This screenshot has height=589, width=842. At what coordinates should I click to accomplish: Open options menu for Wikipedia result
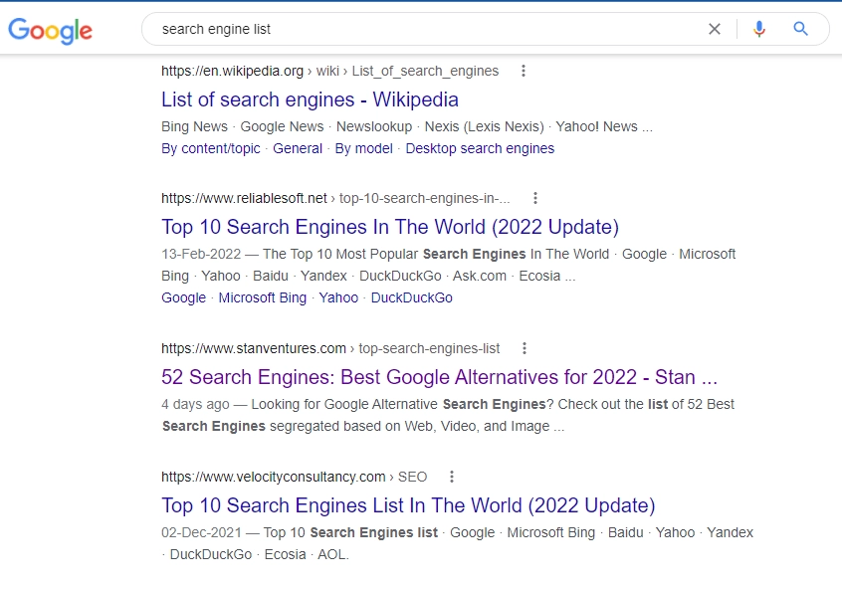point(524,71)
